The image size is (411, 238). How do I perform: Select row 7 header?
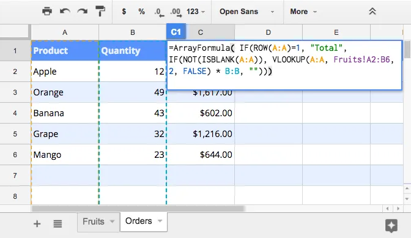coord(15,176)
